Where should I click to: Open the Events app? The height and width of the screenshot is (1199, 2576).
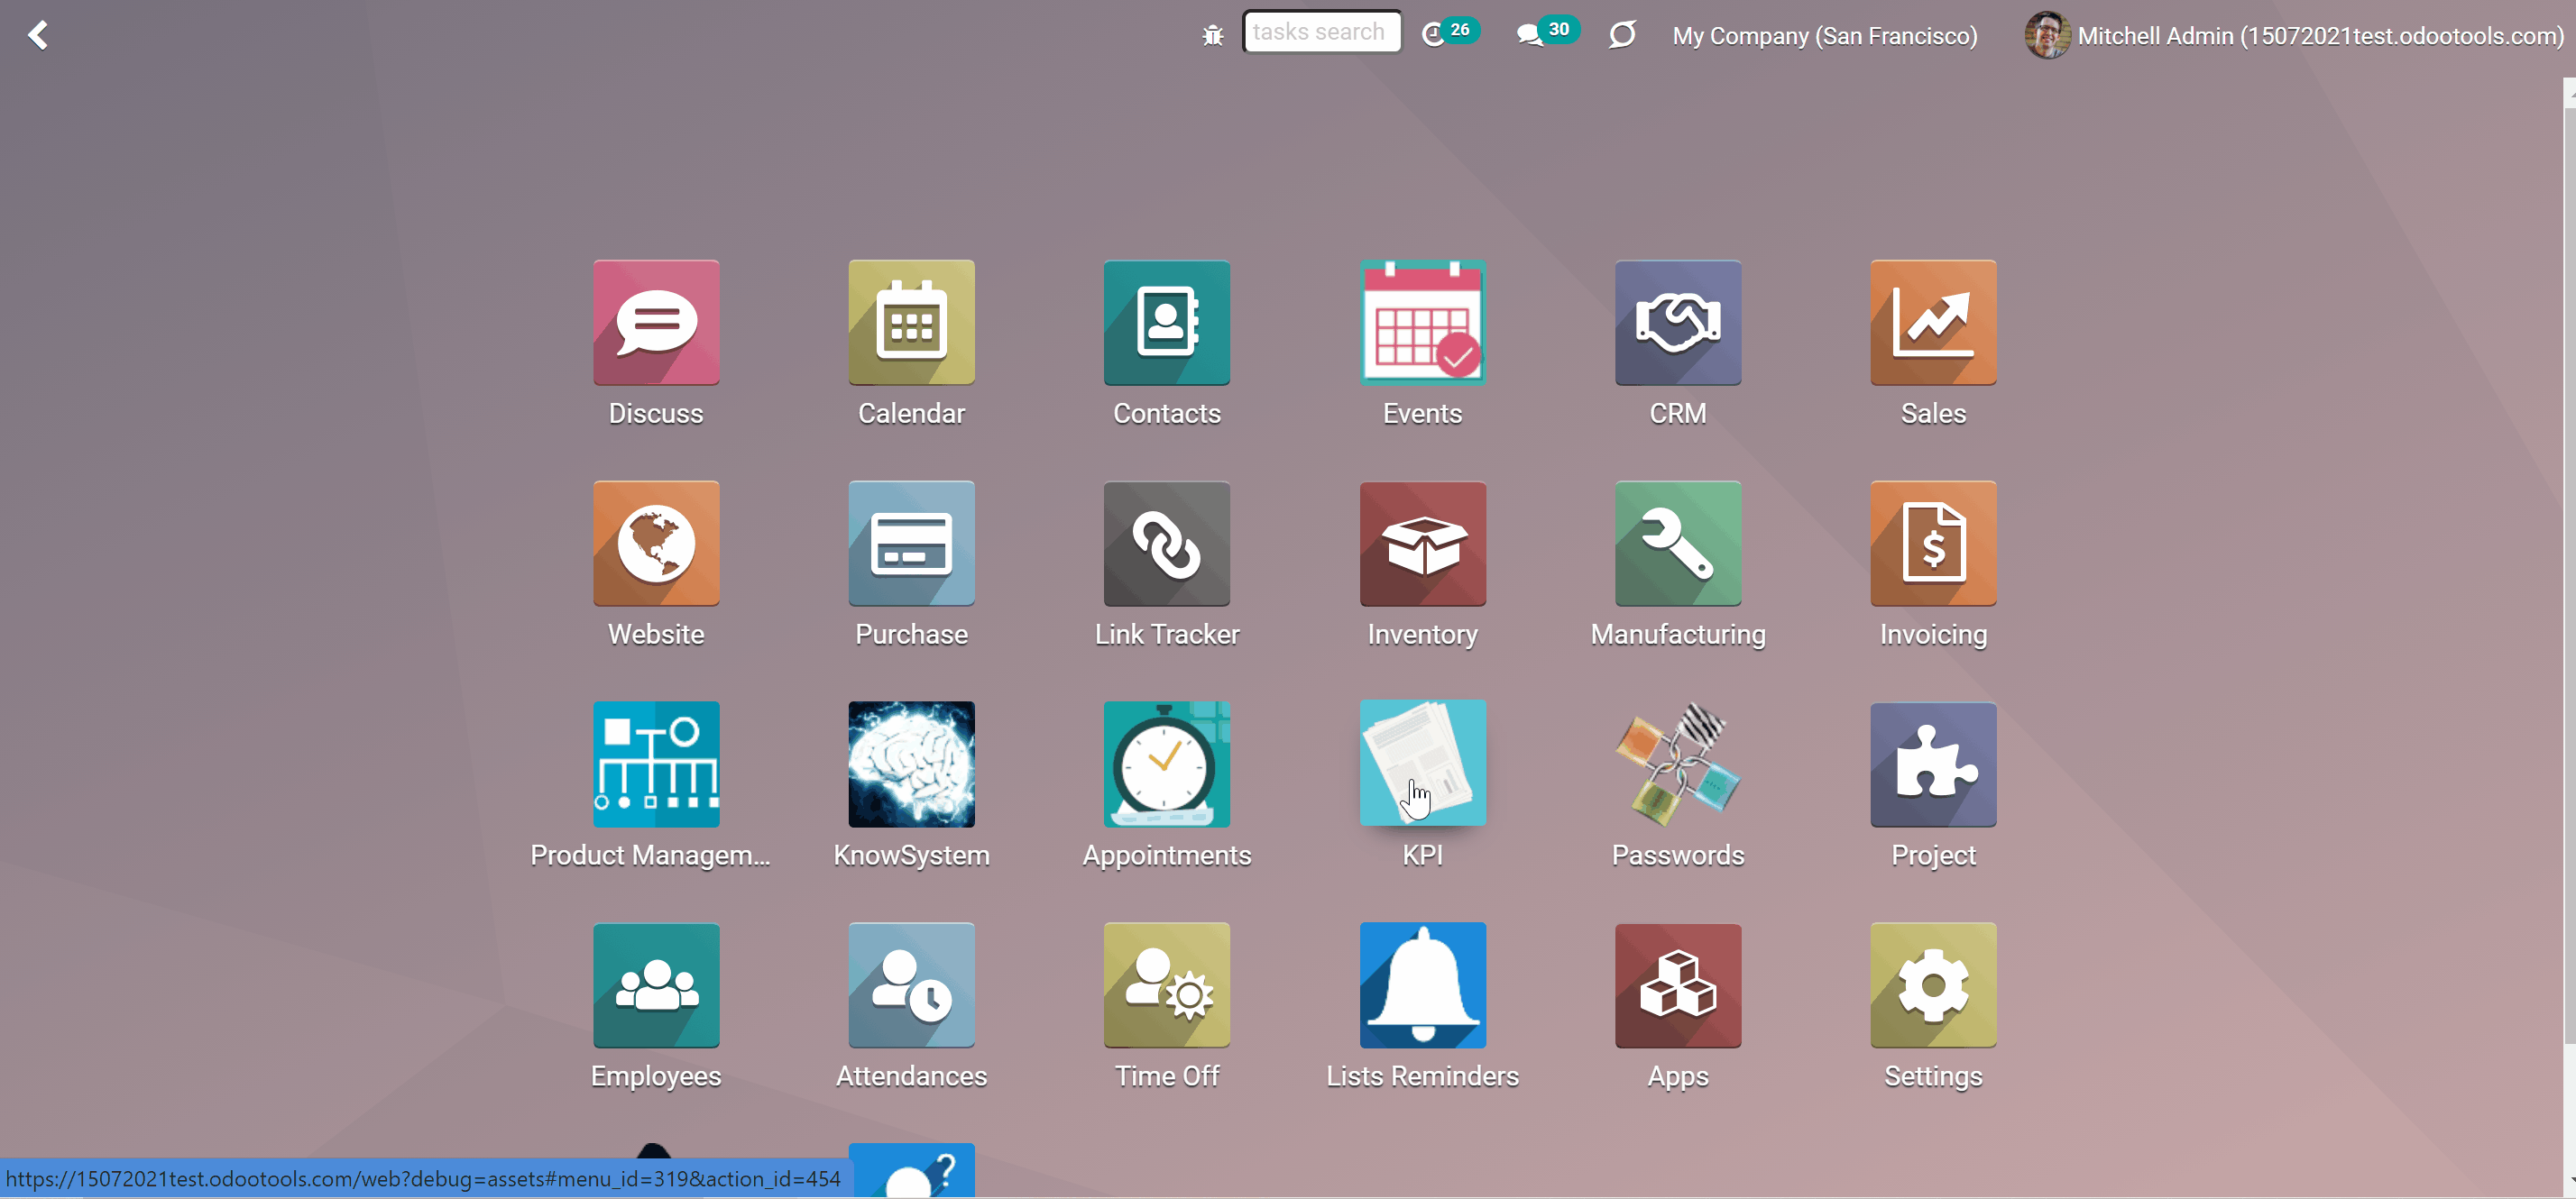(1422, 323)
